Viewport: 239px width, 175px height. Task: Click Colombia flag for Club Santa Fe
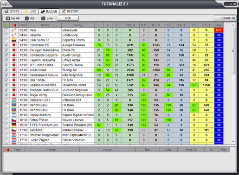coord(14,40)
